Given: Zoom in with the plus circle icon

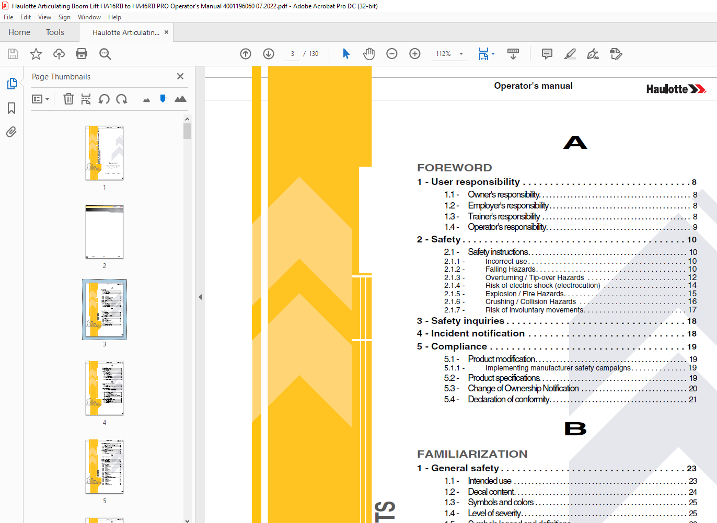Looking at the screenshot, I should [415, 54].
